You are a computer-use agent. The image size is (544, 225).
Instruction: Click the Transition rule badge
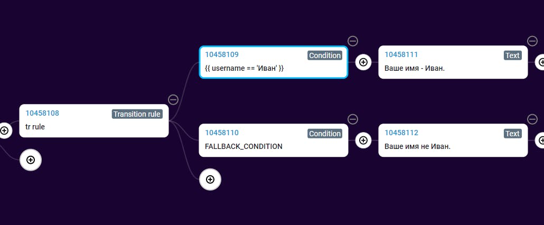137,114
